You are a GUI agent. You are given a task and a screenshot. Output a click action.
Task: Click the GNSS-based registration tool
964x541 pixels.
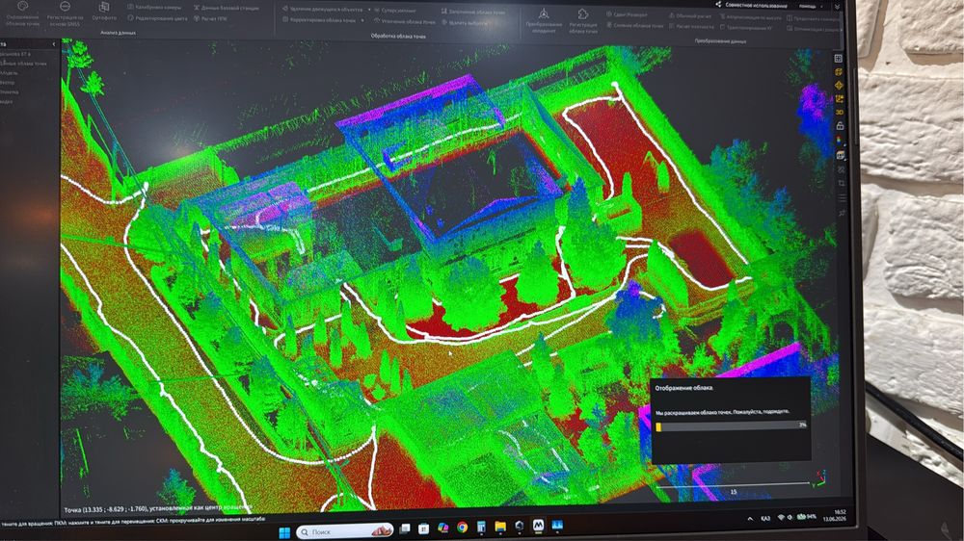coord(65,13)
